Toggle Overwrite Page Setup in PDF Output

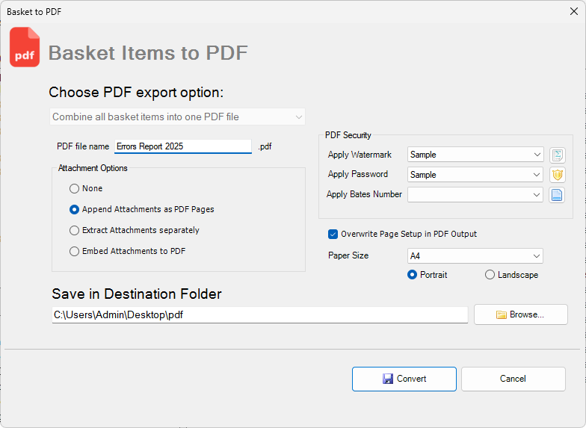pos(333,234)
